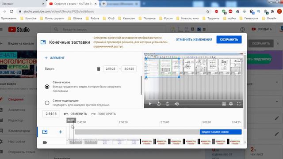Open the Полезное bookmarks folder
Screen dimensions: 283x159
(147, 18)
